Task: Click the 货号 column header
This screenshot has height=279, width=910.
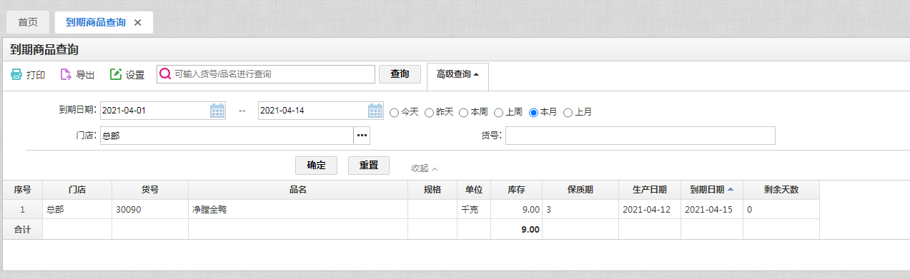Action: coord(150,190)
